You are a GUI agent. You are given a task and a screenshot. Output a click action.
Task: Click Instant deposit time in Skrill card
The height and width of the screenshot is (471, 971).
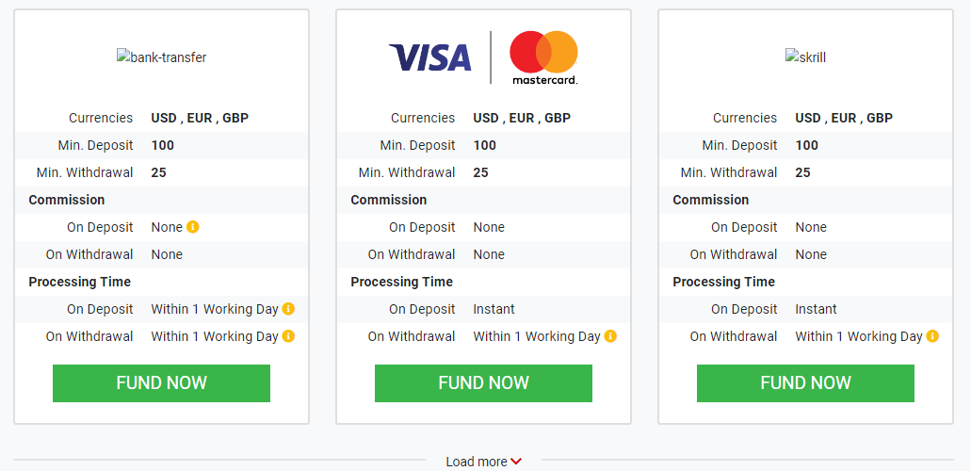click(x=816, y=309)
